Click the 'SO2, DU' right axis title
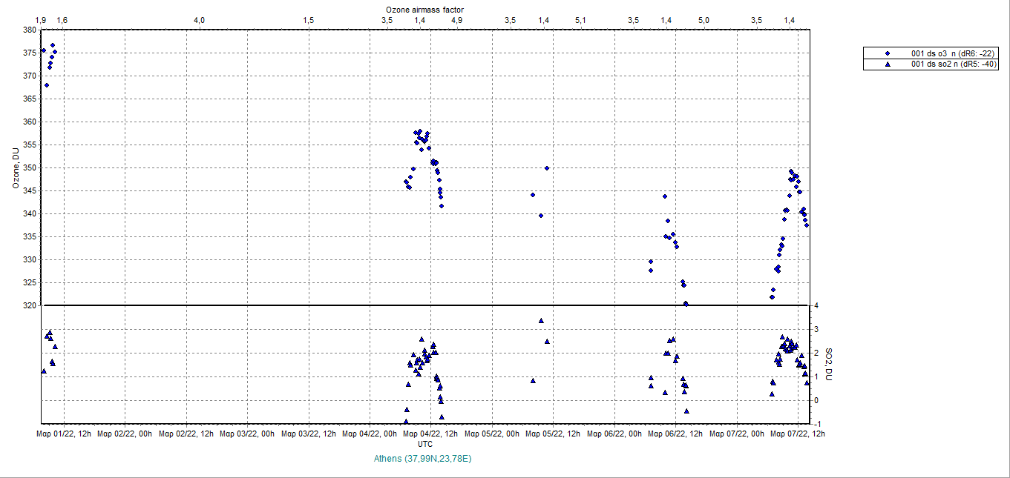 click(x=830, y=365)
